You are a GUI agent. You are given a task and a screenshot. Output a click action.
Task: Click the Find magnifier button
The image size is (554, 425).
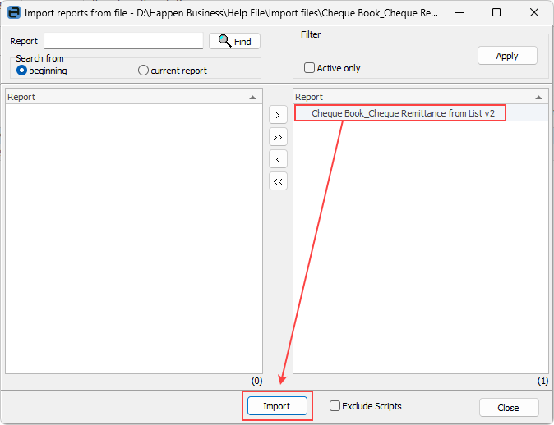tap(234, 41)
